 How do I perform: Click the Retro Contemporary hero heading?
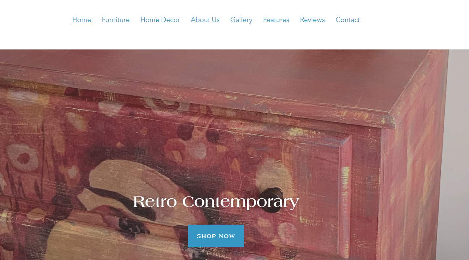(x=216, y=201)
